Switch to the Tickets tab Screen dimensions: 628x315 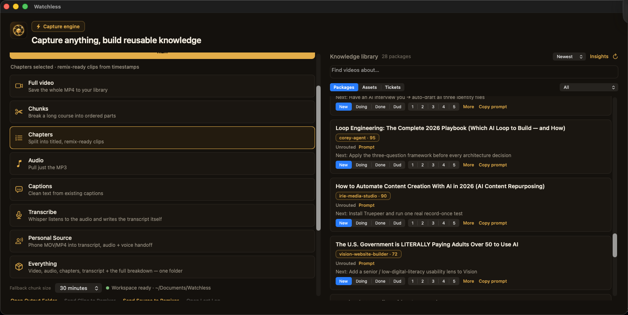click(x=393, y=87)
